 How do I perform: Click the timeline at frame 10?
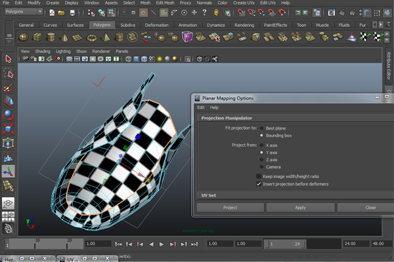pos(35,244)
